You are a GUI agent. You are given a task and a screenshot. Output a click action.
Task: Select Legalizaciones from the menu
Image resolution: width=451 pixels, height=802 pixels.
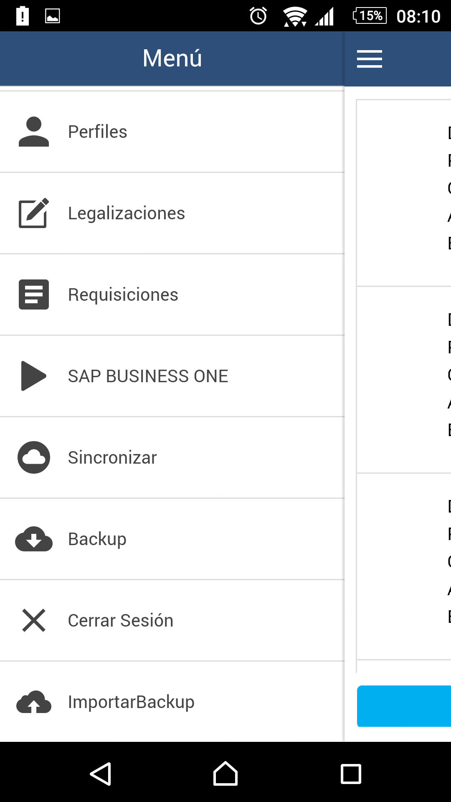click(x=127, y=213)
